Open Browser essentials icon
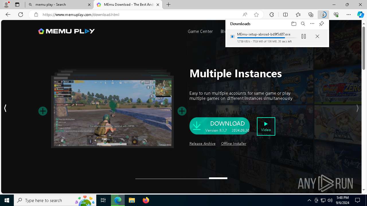The height and width of the screenshot is (206, 367). click(336, 15)
